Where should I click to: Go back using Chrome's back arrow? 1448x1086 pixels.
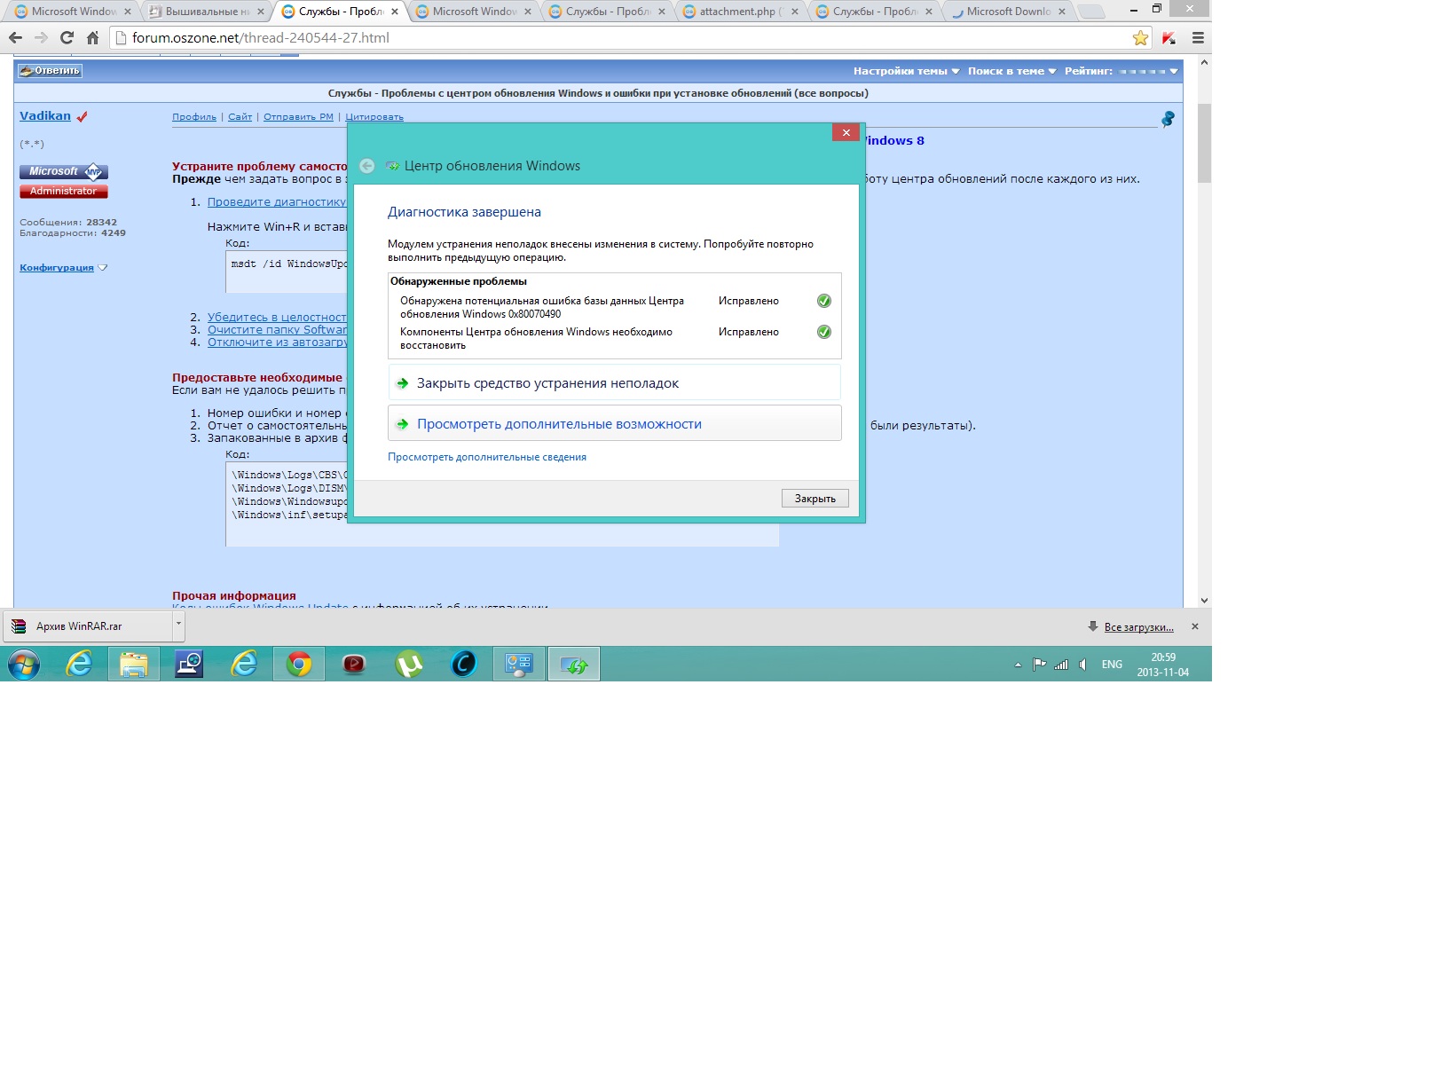(x=15, y=38)
